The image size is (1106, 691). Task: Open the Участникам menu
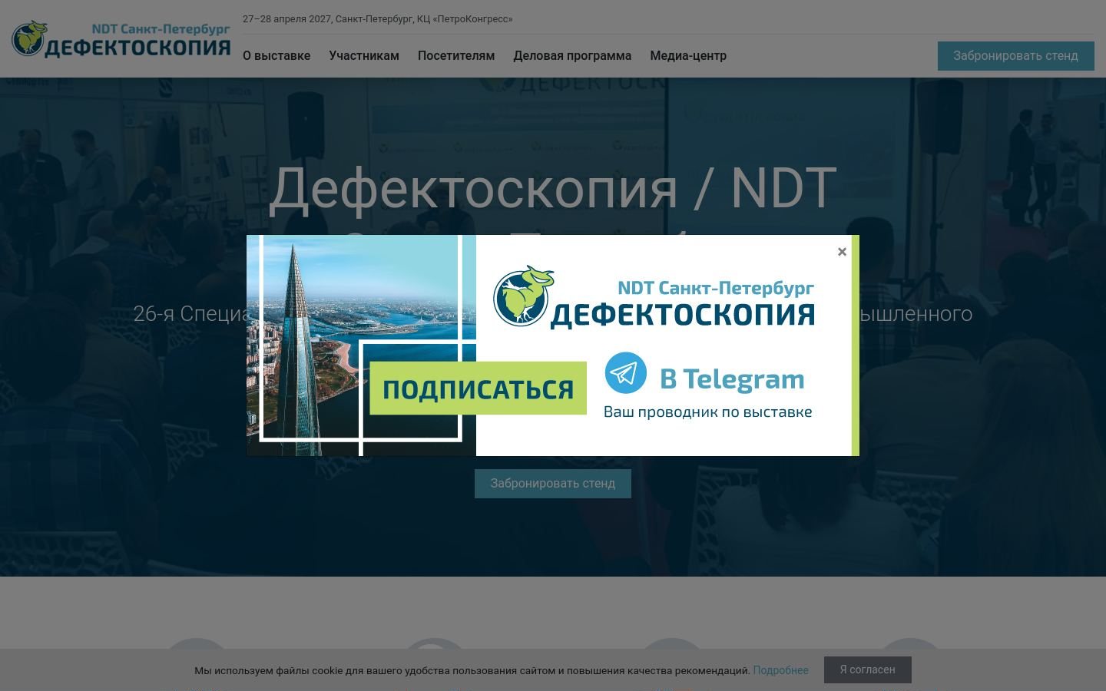tap(364, 55)
